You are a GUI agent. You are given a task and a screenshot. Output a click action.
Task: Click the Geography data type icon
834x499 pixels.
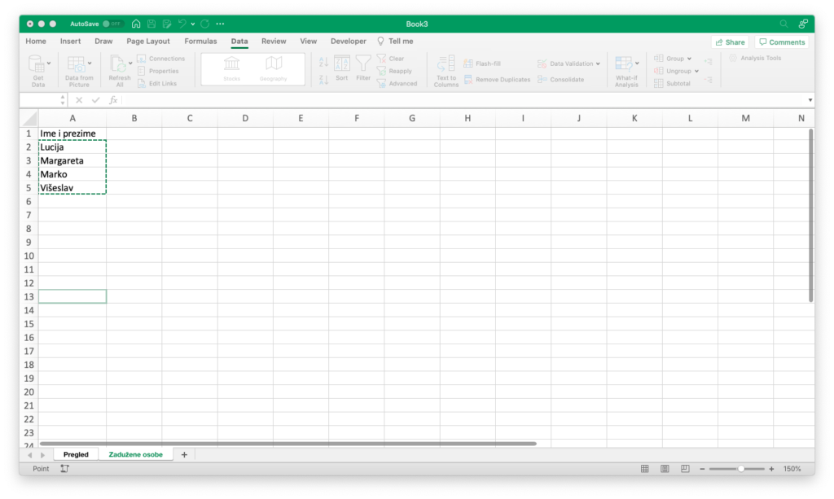point(274,65)
